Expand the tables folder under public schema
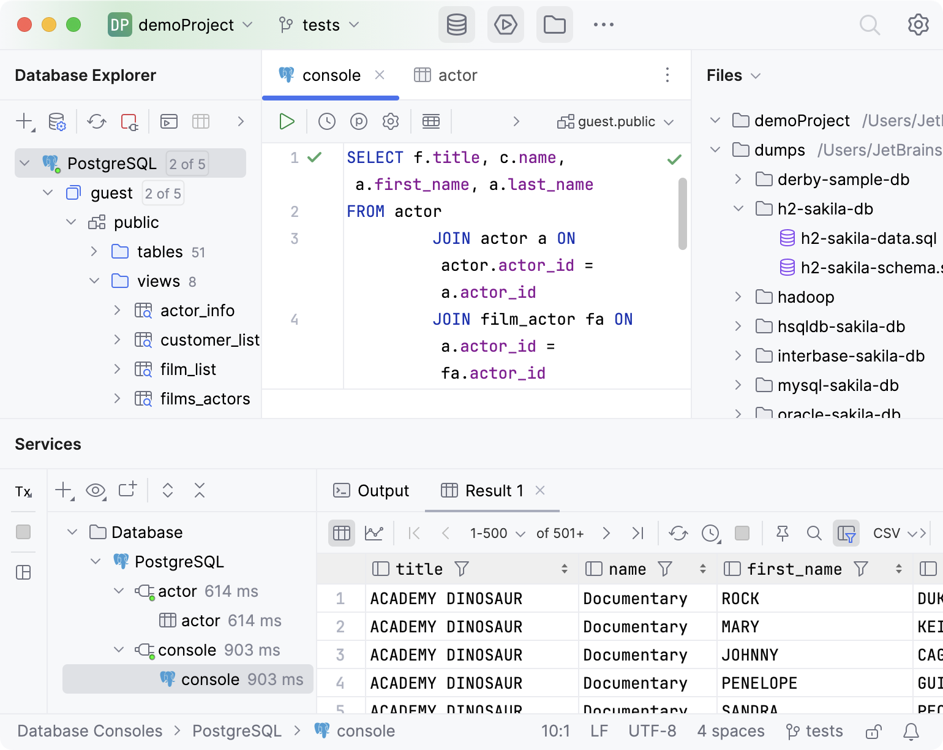 [x=94, y=251]
